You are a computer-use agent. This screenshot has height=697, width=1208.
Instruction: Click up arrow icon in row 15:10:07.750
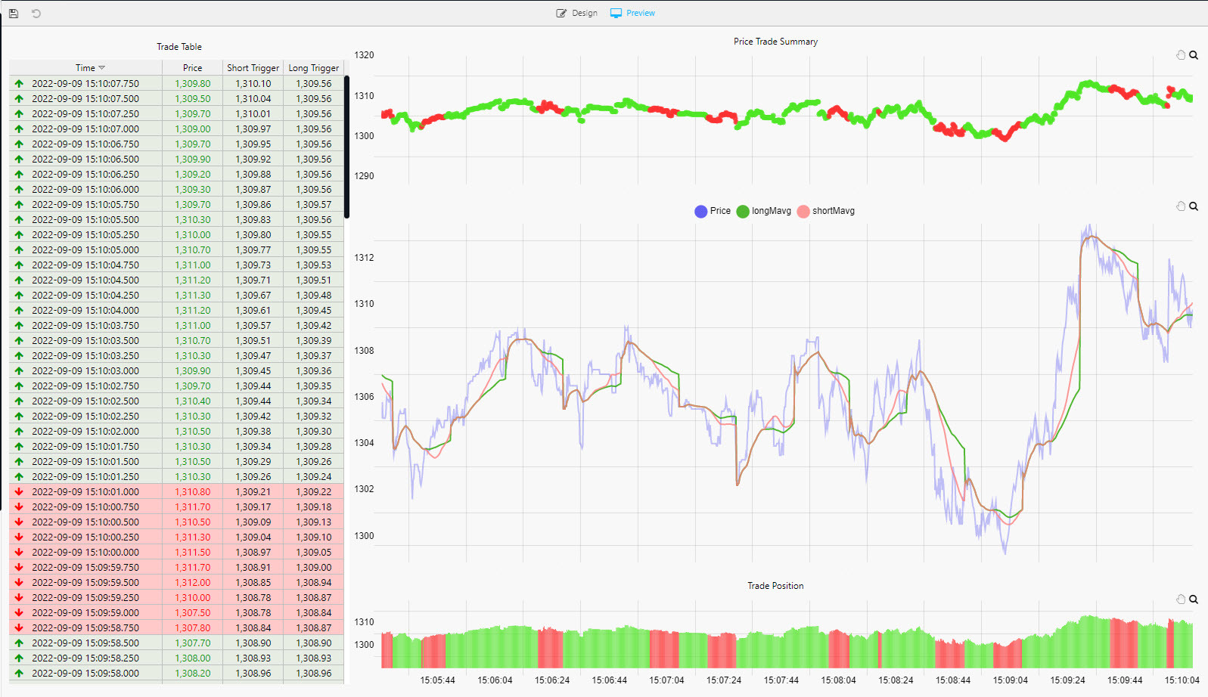(x=19, y=84)
